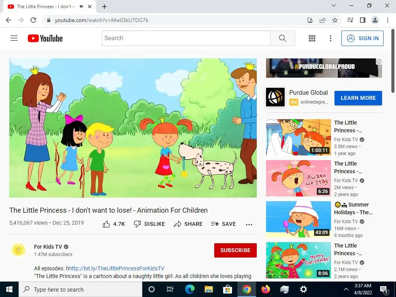
Task: Close the Little Princess tab
Action: [x=90, y=7]
